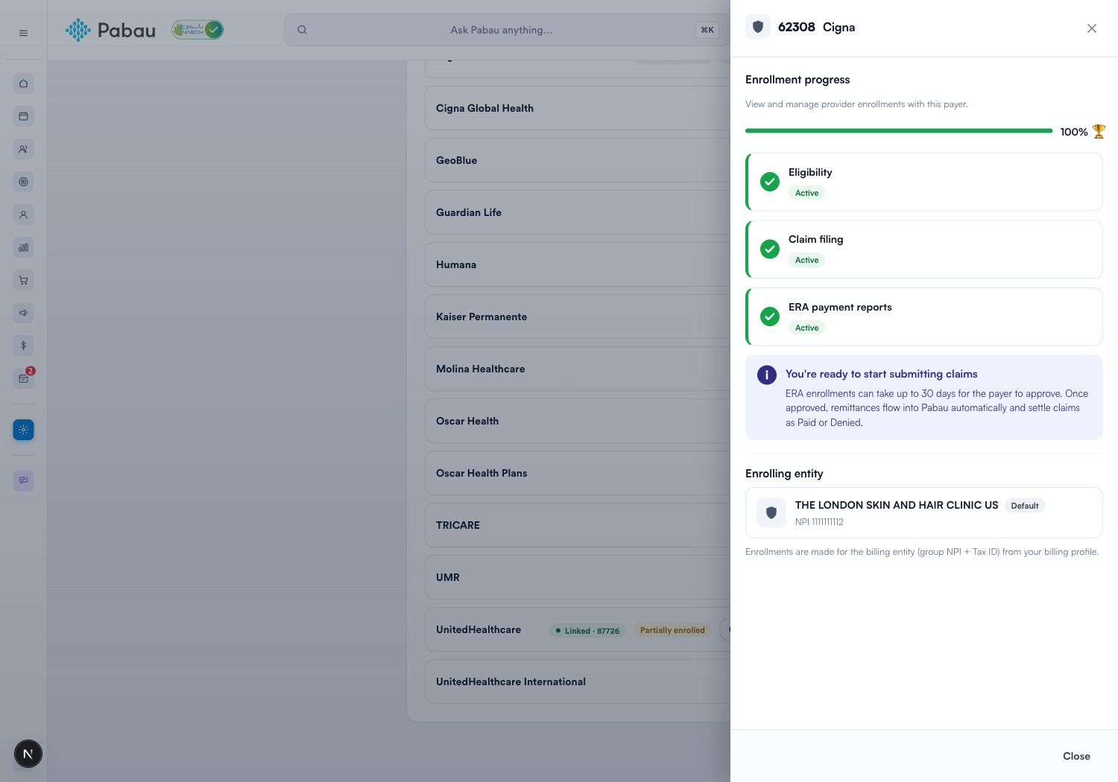
Task: Select the GeoBlue payer row
Action: pos(578,160)
